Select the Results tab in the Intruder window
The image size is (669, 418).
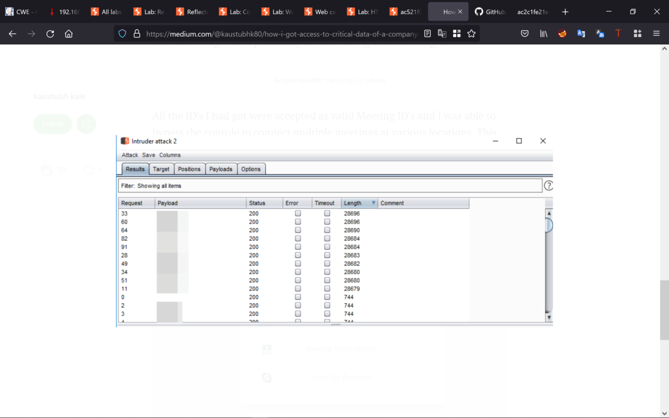click(x=135, y=169)
